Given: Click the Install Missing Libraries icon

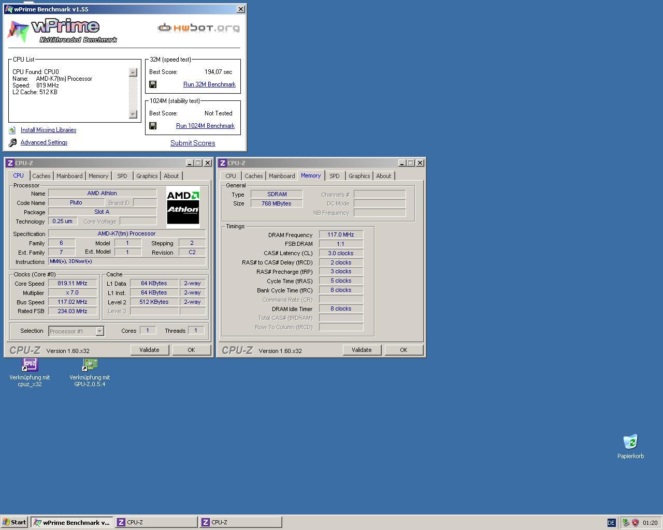Looking at the screenshot, I should (x=12, y=130).
